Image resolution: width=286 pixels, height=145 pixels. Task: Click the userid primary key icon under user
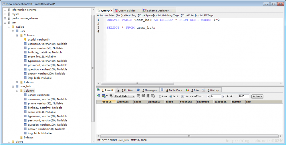click(25, 40)
